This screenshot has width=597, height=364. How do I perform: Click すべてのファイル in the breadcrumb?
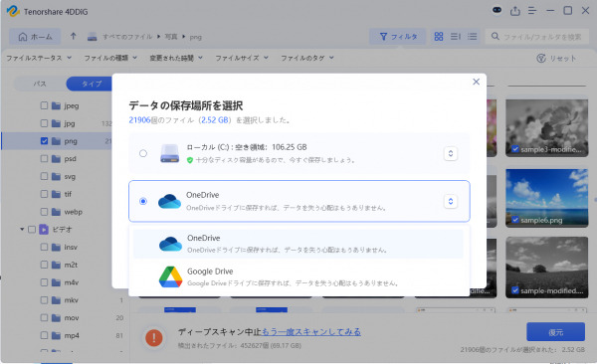click(127, 37)
